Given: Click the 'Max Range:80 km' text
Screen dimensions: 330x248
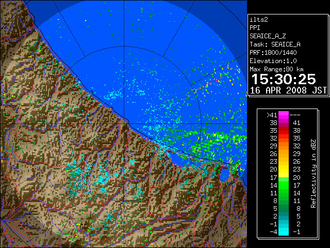Looking at the screenshot, I should point(276,69).
